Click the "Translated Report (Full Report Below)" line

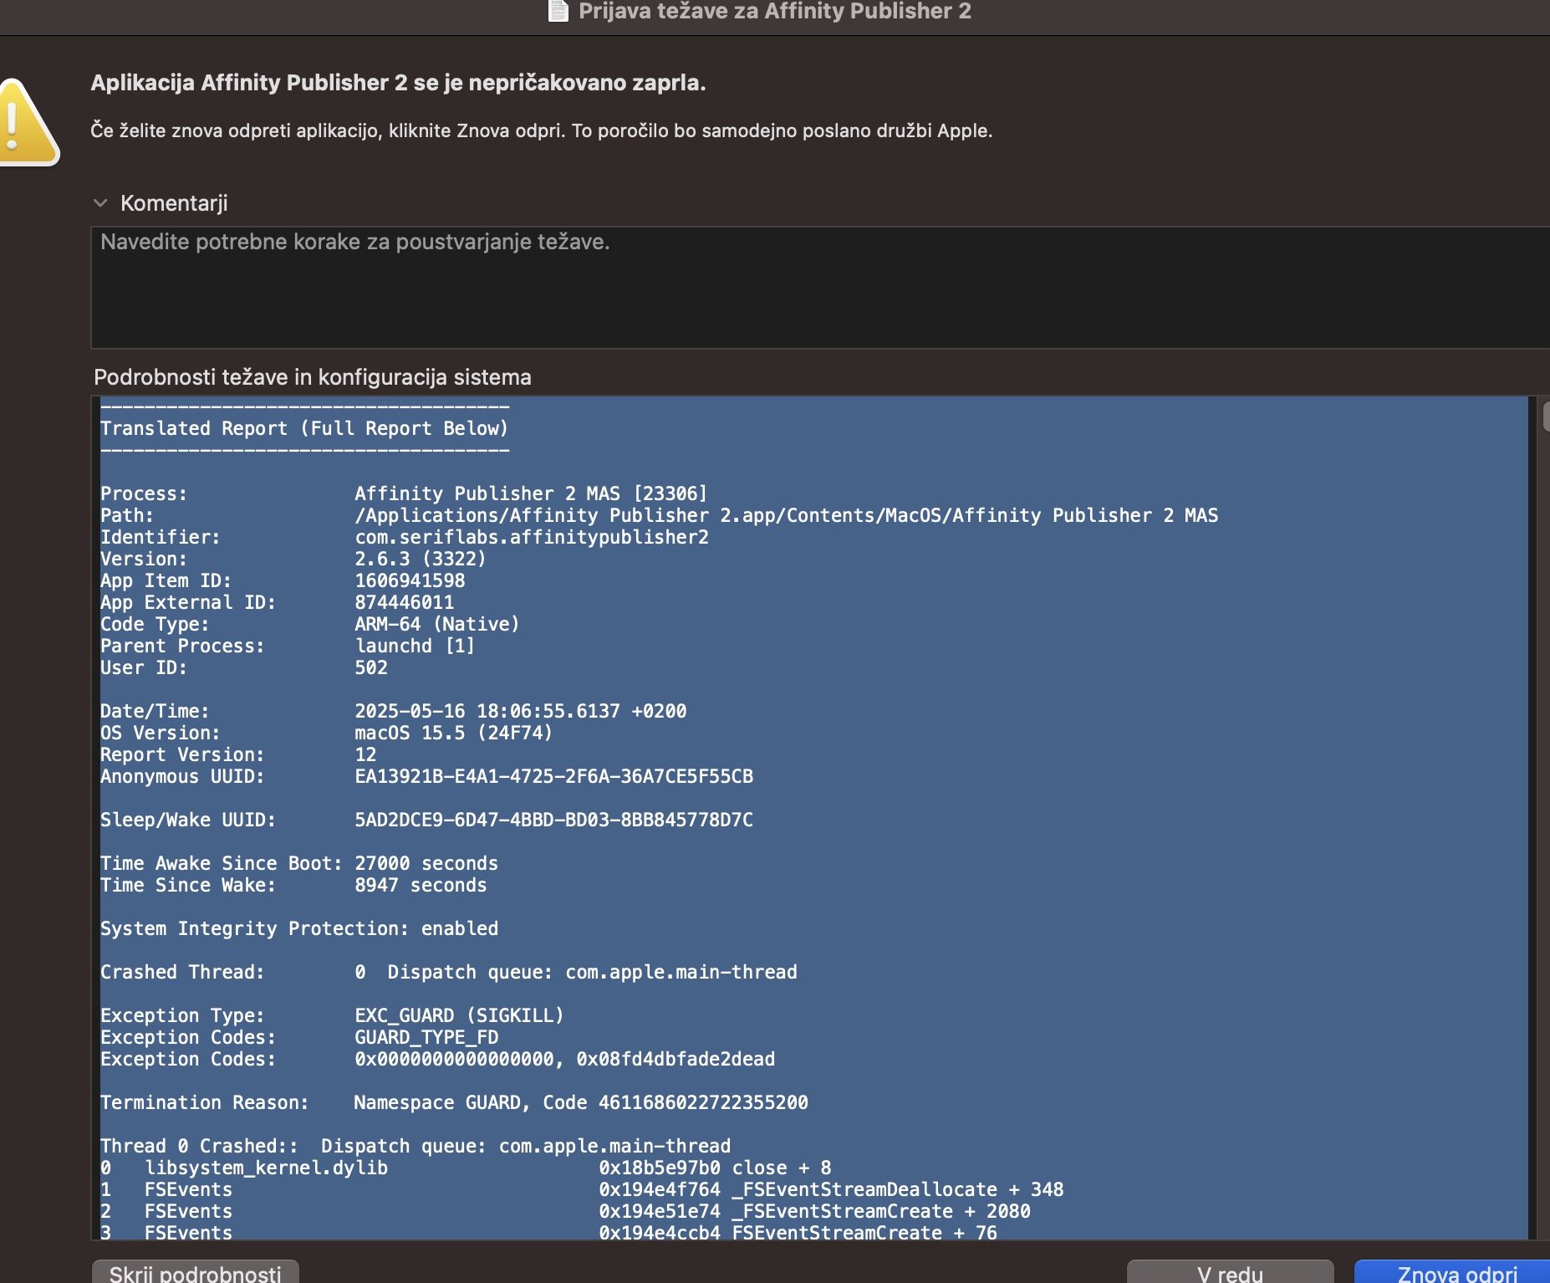304,428
